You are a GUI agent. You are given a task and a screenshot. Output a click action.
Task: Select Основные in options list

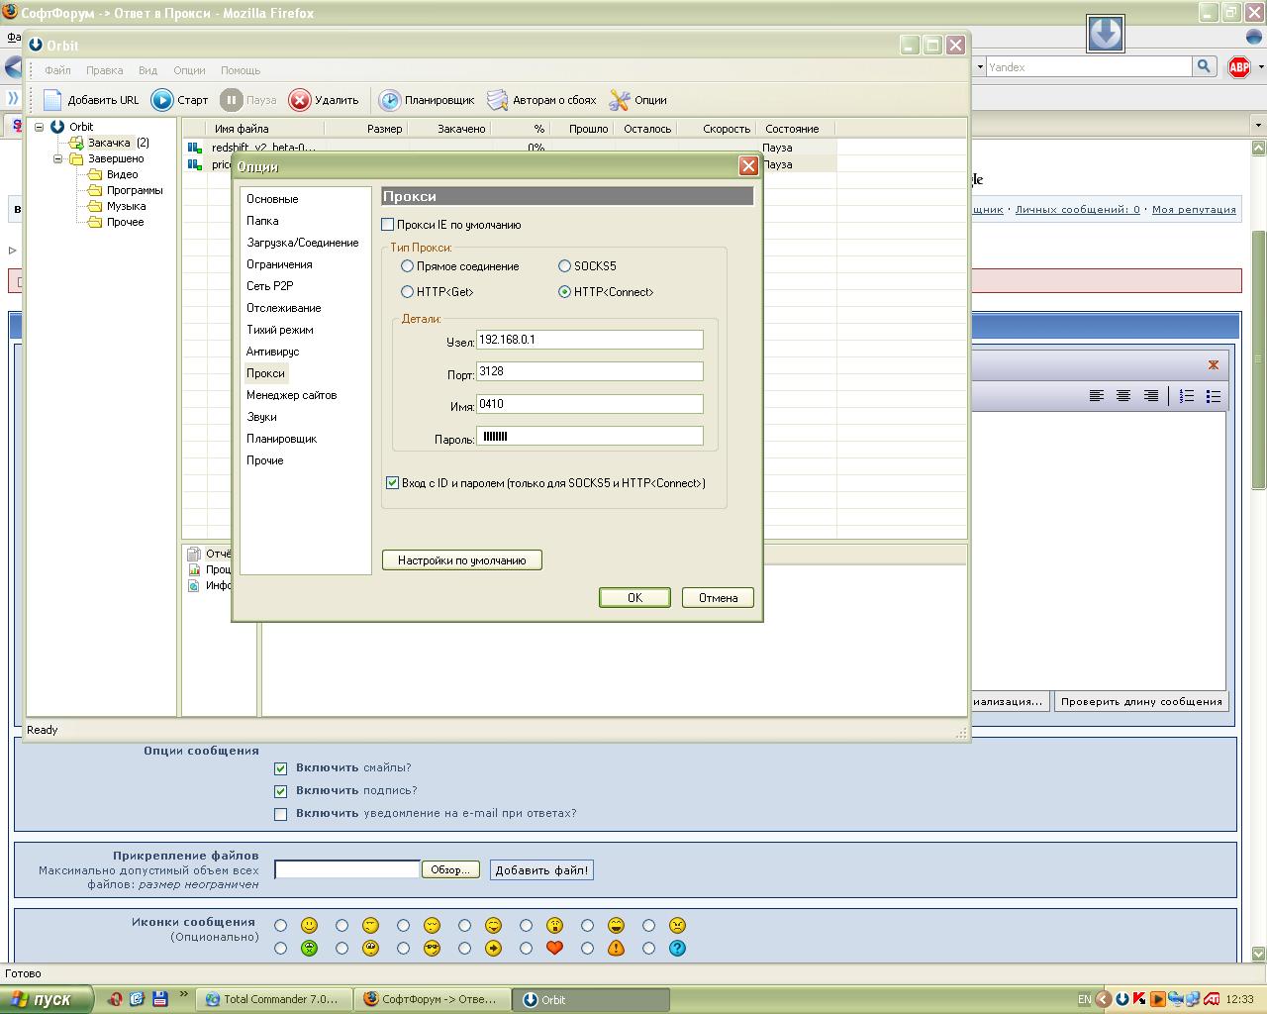click(272, 199)
